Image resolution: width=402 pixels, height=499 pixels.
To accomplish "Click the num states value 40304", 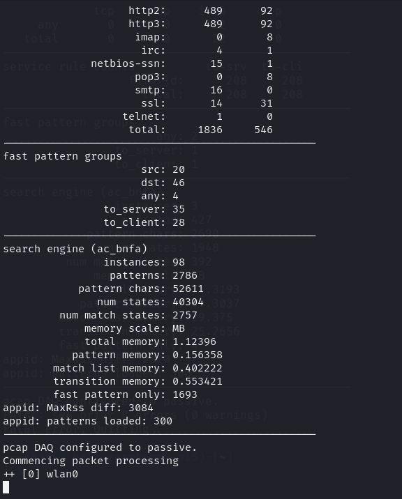I will [x=188, y=302].
